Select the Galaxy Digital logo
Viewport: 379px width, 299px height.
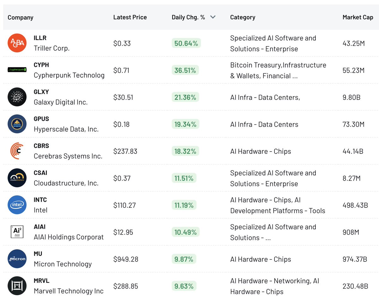point(17,97)
